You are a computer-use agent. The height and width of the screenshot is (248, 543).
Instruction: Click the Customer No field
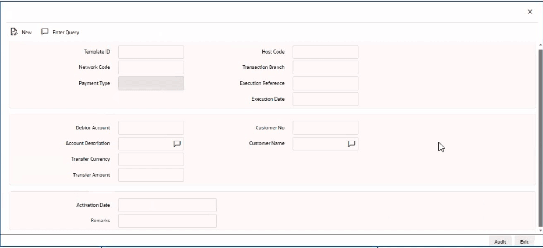click(x=325, y=128)
